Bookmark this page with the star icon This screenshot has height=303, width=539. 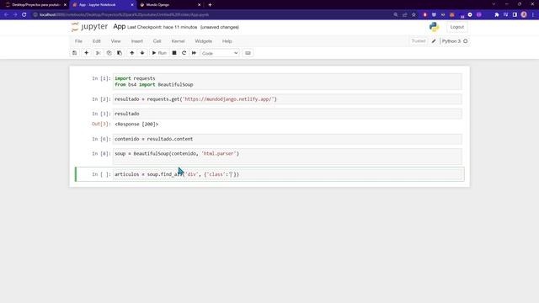click(x=414, y=14)
